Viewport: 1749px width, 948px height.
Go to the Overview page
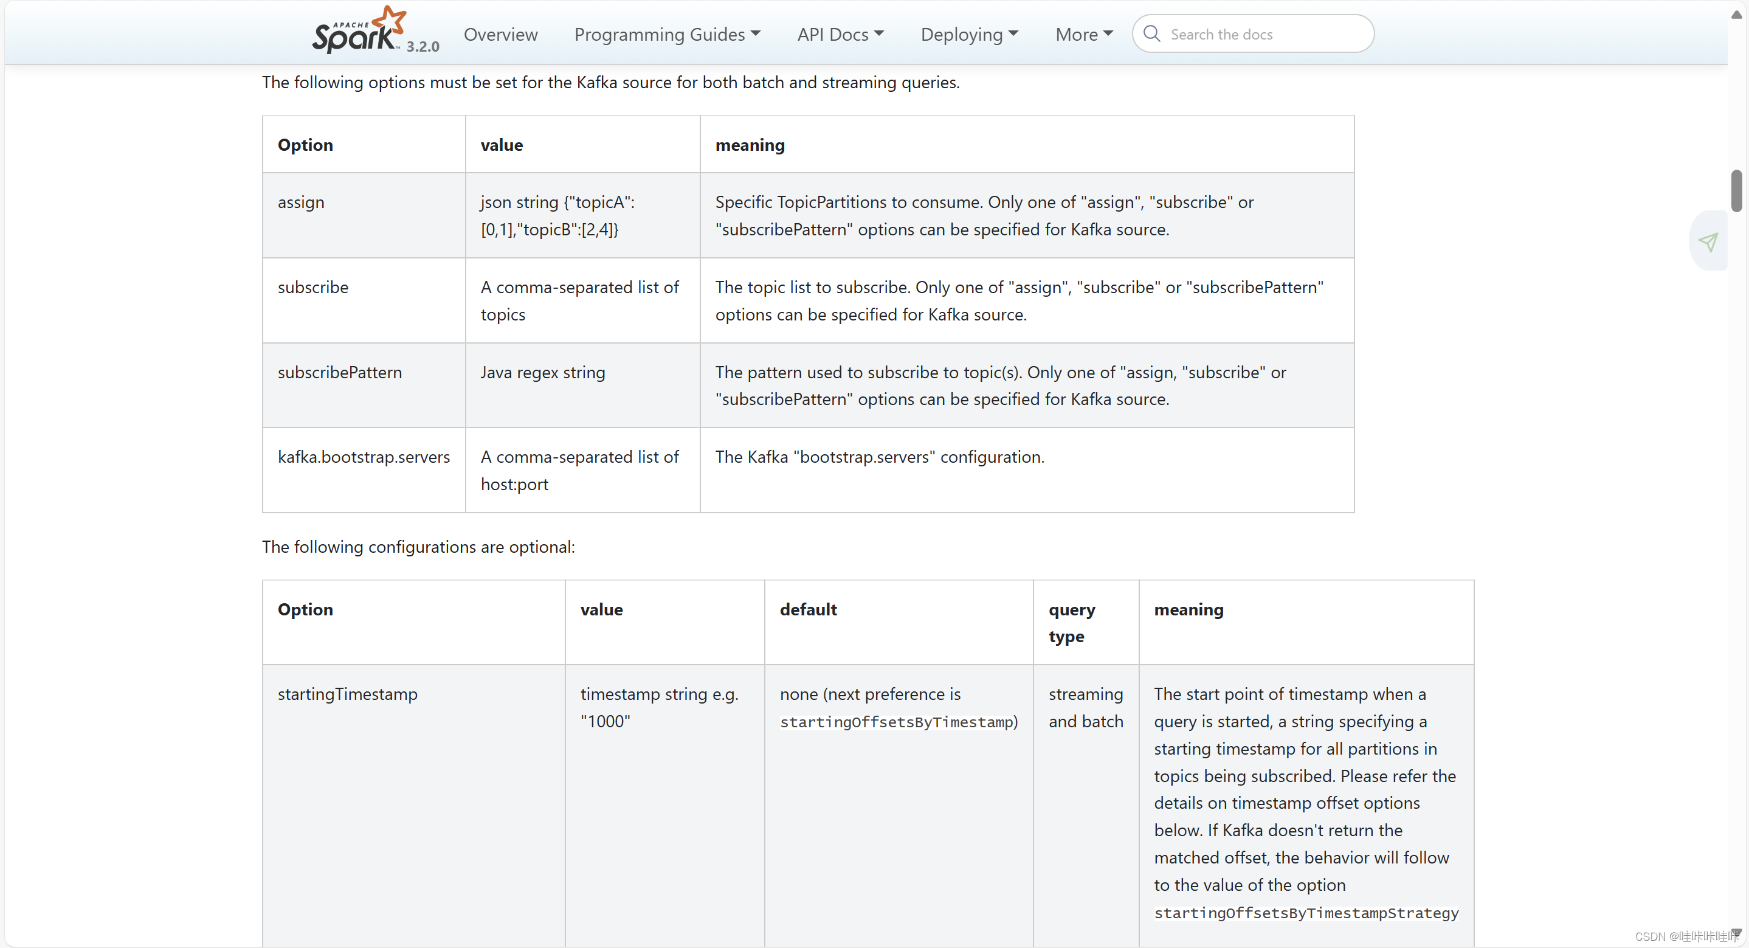[x=500, y=34]
